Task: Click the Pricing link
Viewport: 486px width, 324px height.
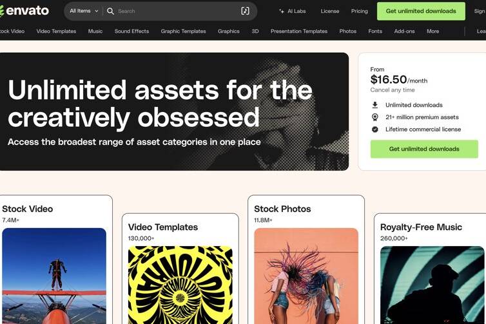Action: click(359, 11)
